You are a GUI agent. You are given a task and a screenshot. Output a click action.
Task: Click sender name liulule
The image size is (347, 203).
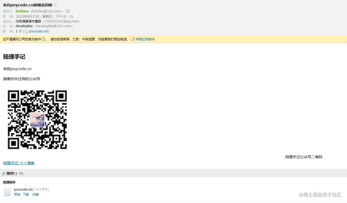pyautogui.click(x=22, y=11)
